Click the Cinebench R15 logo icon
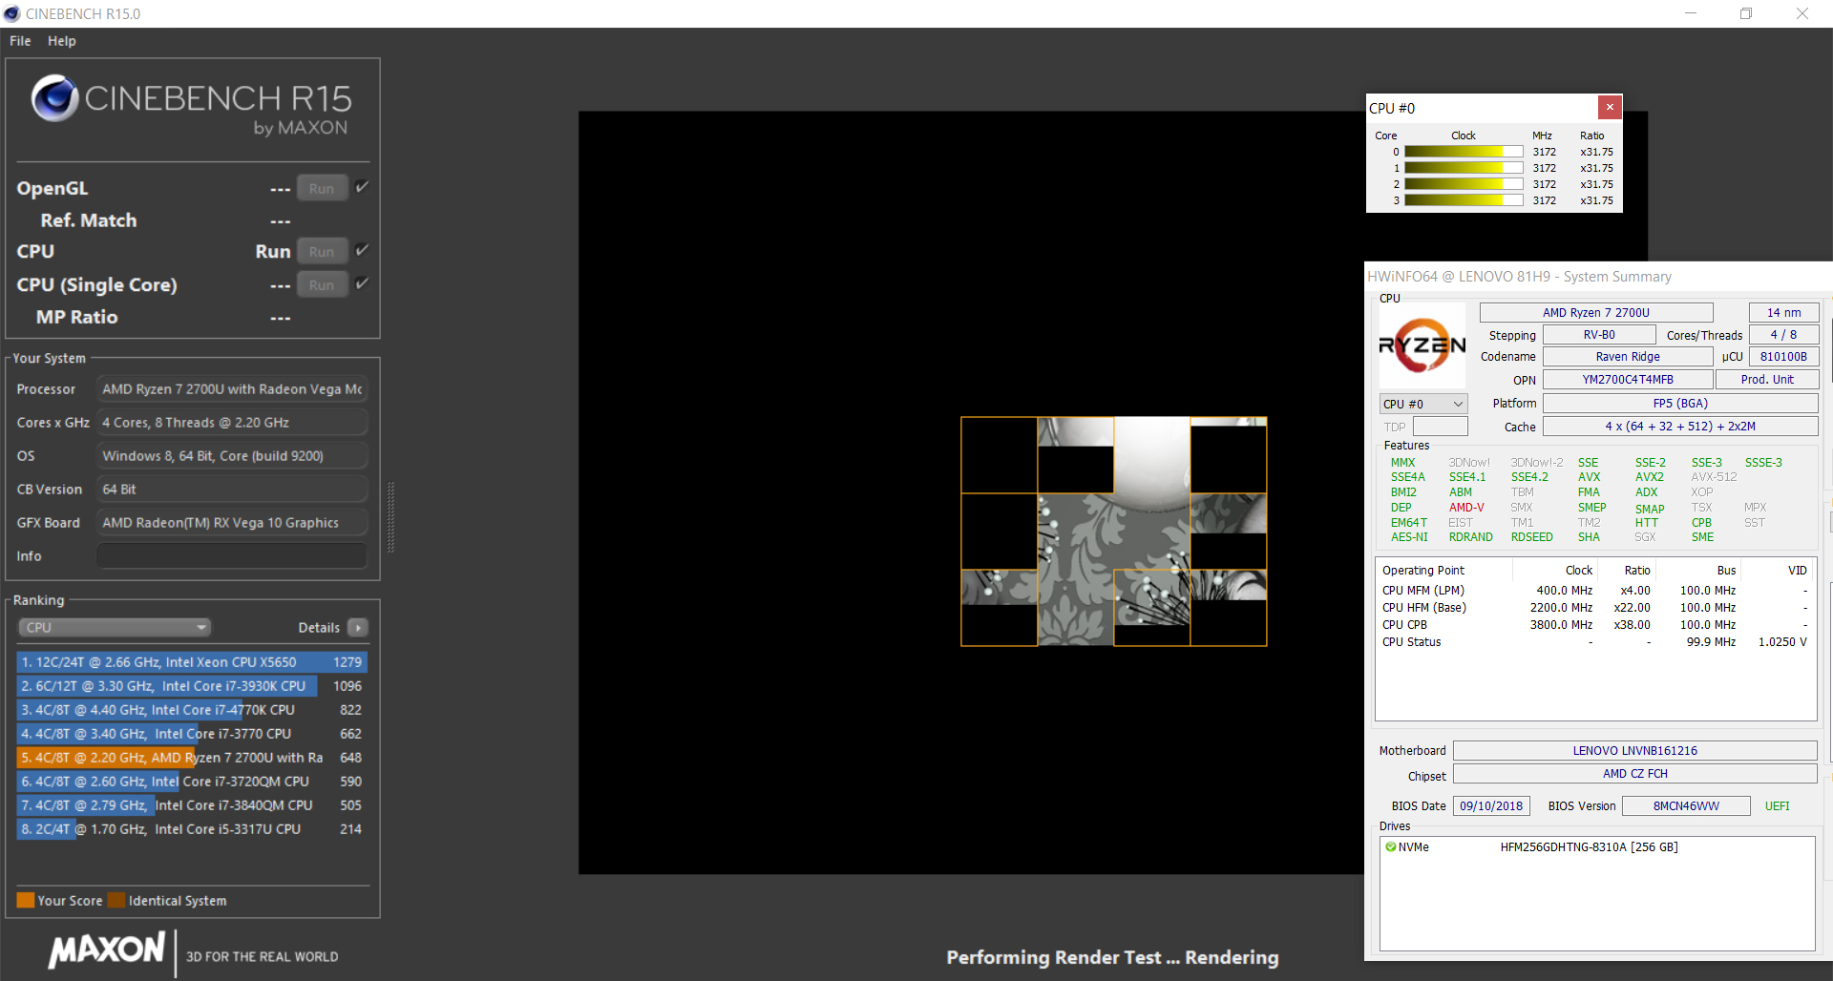The image size is (1833, 981). click(x=54, y=98)
